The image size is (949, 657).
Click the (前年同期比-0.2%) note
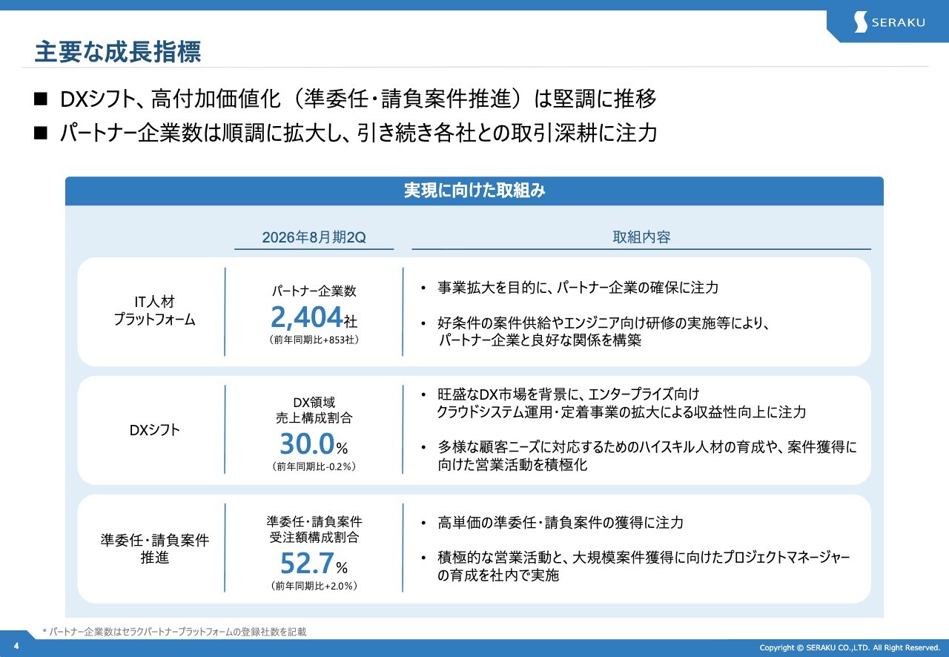click(314, 466)
